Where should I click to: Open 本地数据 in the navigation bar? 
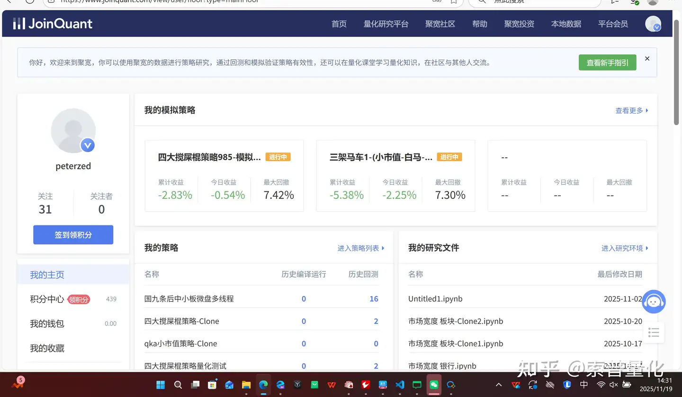tap(566, 24)
